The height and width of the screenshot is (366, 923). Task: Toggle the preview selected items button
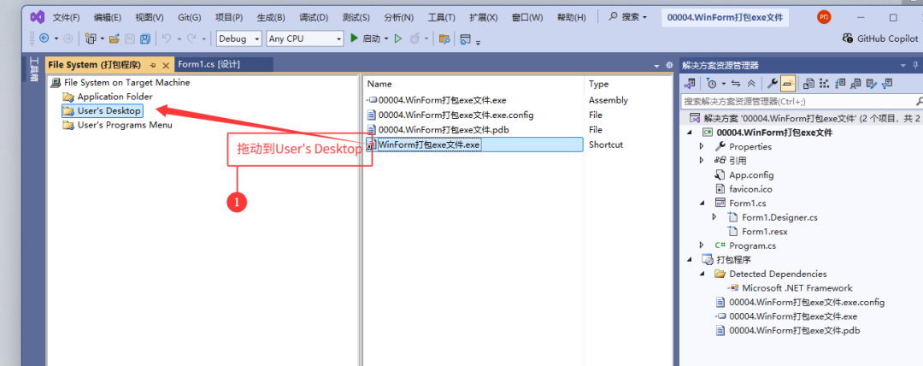click(789, 83)
